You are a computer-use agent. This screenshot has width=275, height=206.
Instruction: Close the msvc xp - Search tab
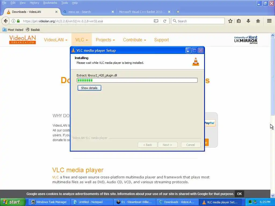click(113, 12)
